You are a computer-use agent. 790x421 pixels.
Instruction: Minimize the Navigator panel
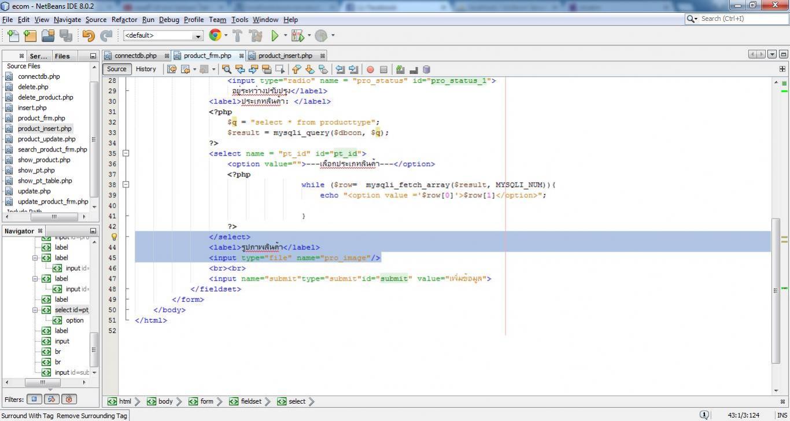click(93, 231)
